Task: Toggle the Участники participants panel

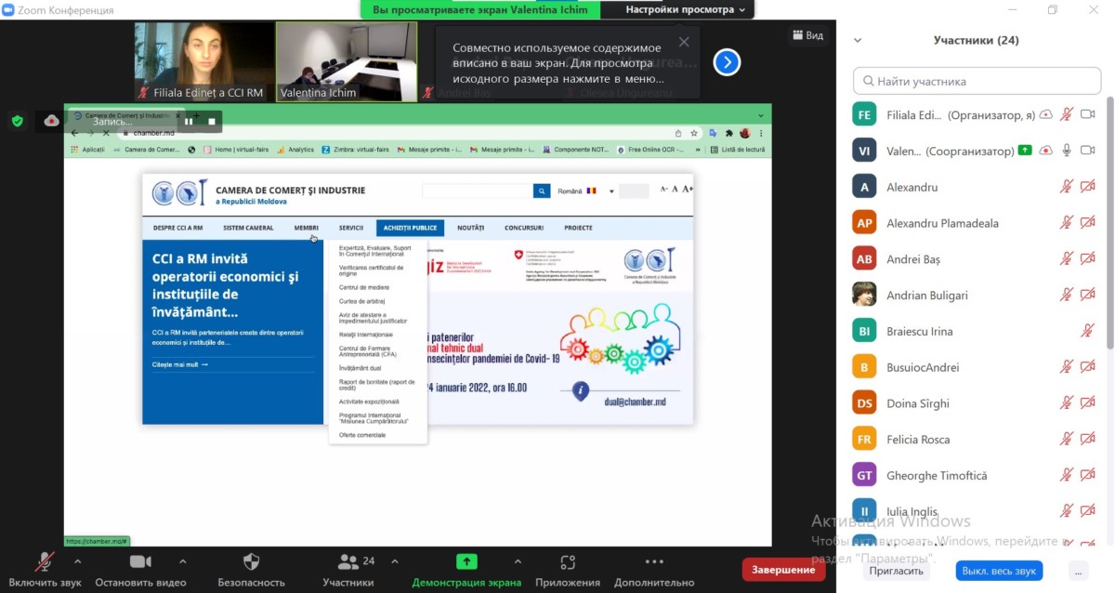Action: click(348, 569)
